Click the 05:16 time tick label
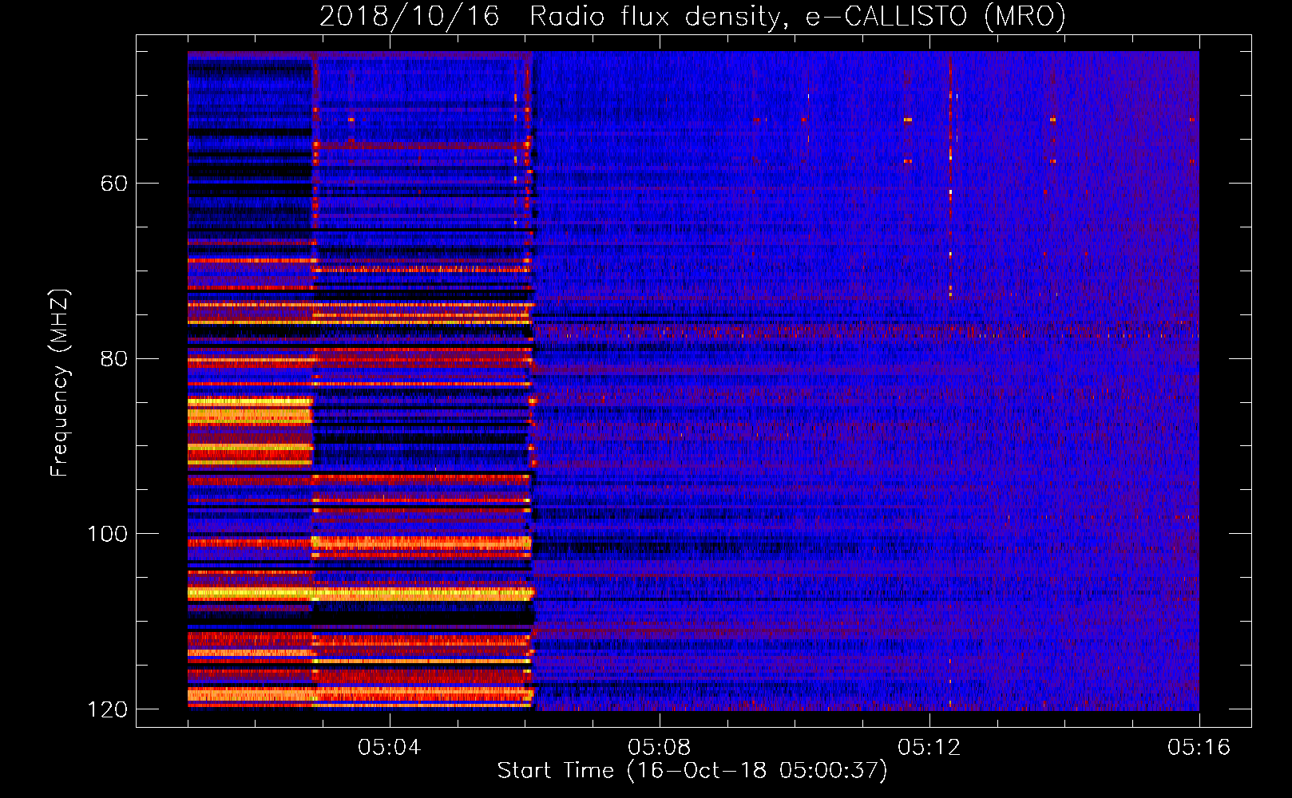1292x798 pixels. tap(1199, 748)
